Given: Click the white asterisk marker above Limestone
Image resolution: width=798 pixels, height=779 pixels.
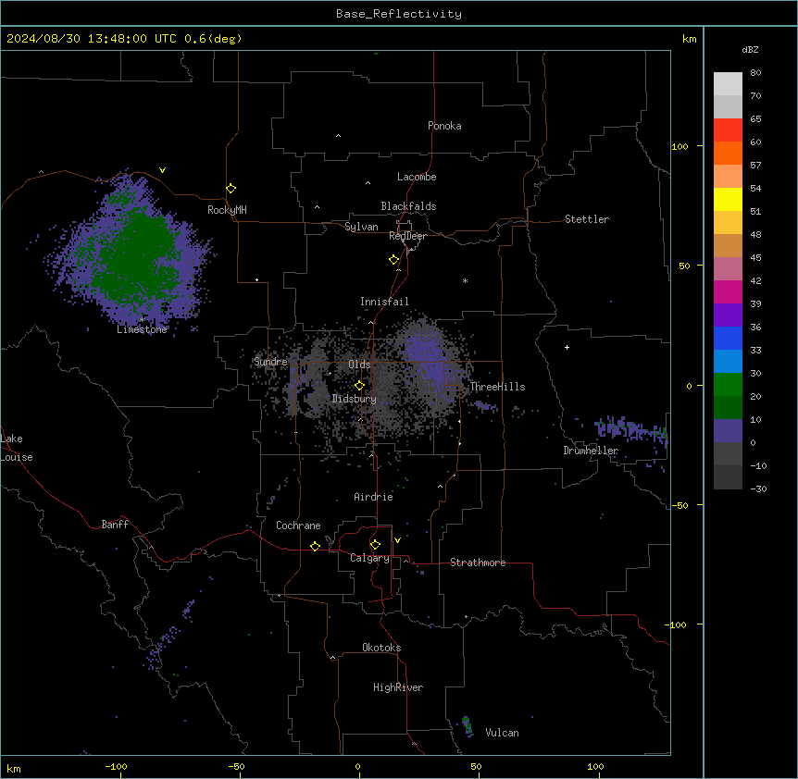Looking at the screenshot, I should point(142,319).
